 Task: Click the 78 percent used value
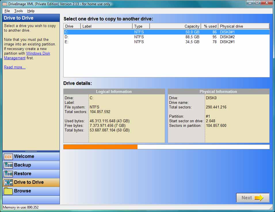(215, 42)
